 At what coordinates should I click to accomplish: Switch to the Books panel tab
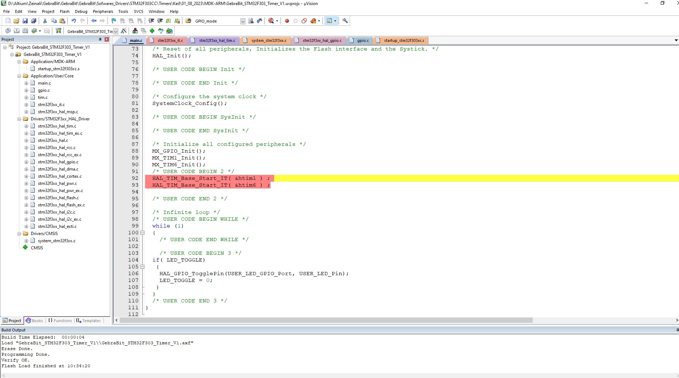(x=34, y=321)
